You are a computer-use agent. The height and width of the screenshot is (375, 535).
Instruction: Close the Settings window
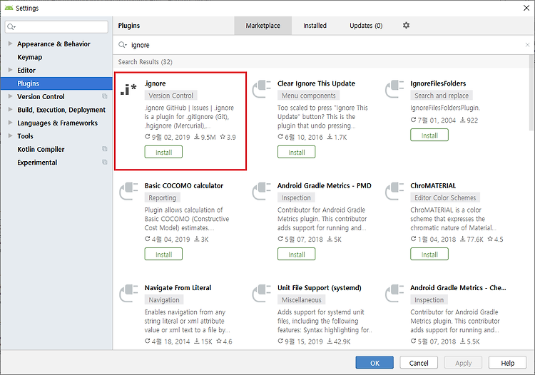[x=526, y=8]
